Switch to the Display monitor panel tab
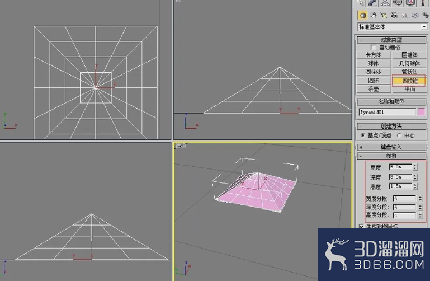This screenshot has height=281, width=430. [410, 3]
